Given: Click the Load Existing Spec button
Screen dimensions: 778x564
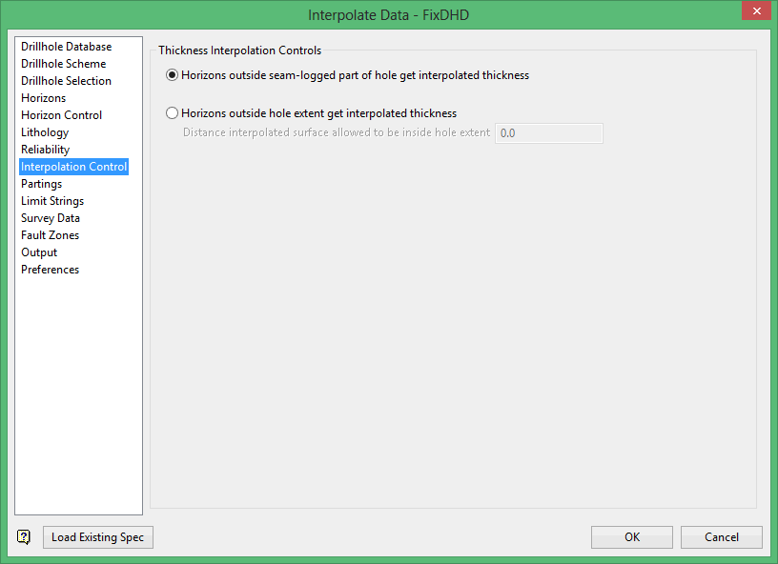Looking at the screenshot, I should (98, 537).
